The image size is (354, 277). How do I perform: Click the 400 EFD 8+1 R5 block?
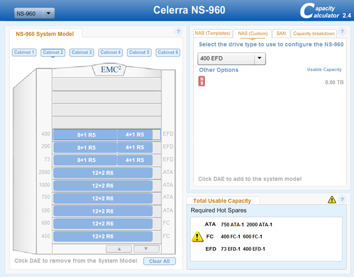pos(85,135)
